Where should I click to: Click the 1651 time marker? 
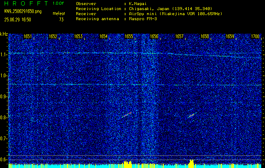(27, 37)
